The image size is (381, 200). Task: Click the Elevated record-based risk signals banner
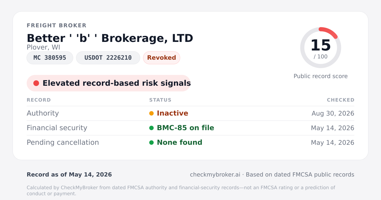click(x=109, y=83)
